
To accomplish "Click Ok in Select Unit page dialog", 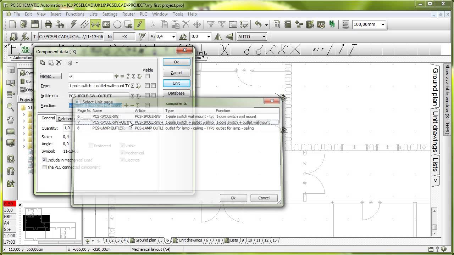I will [233, 198].
